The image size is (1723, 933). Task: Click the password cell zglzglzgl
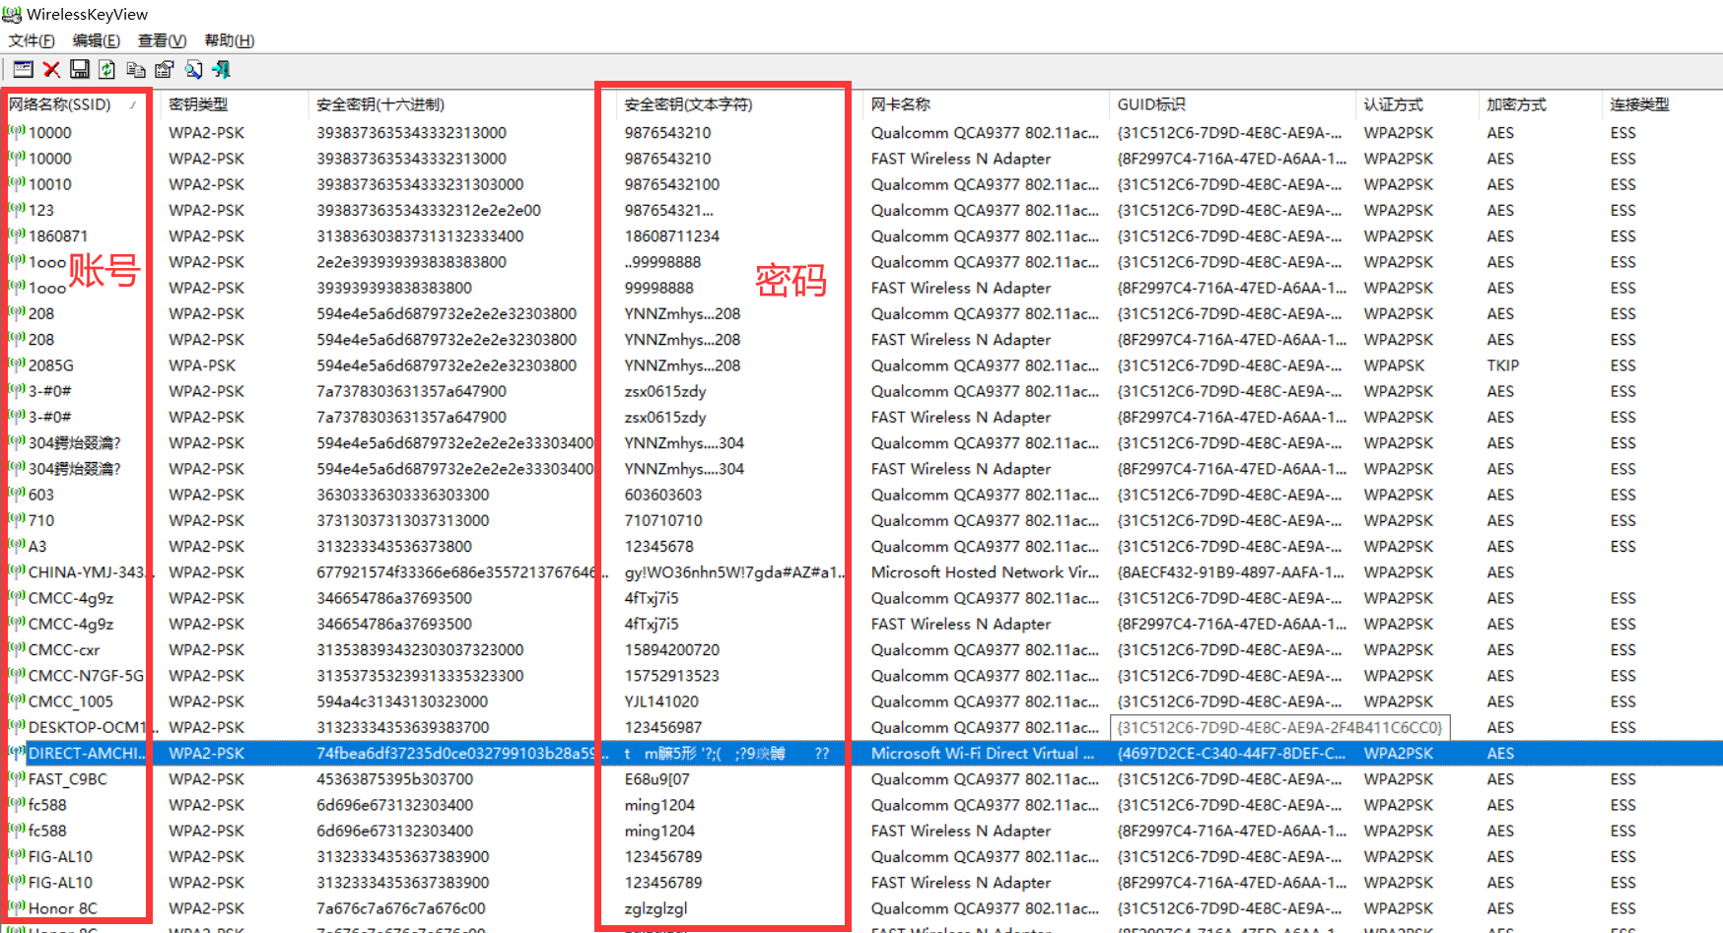pos(655,908)
